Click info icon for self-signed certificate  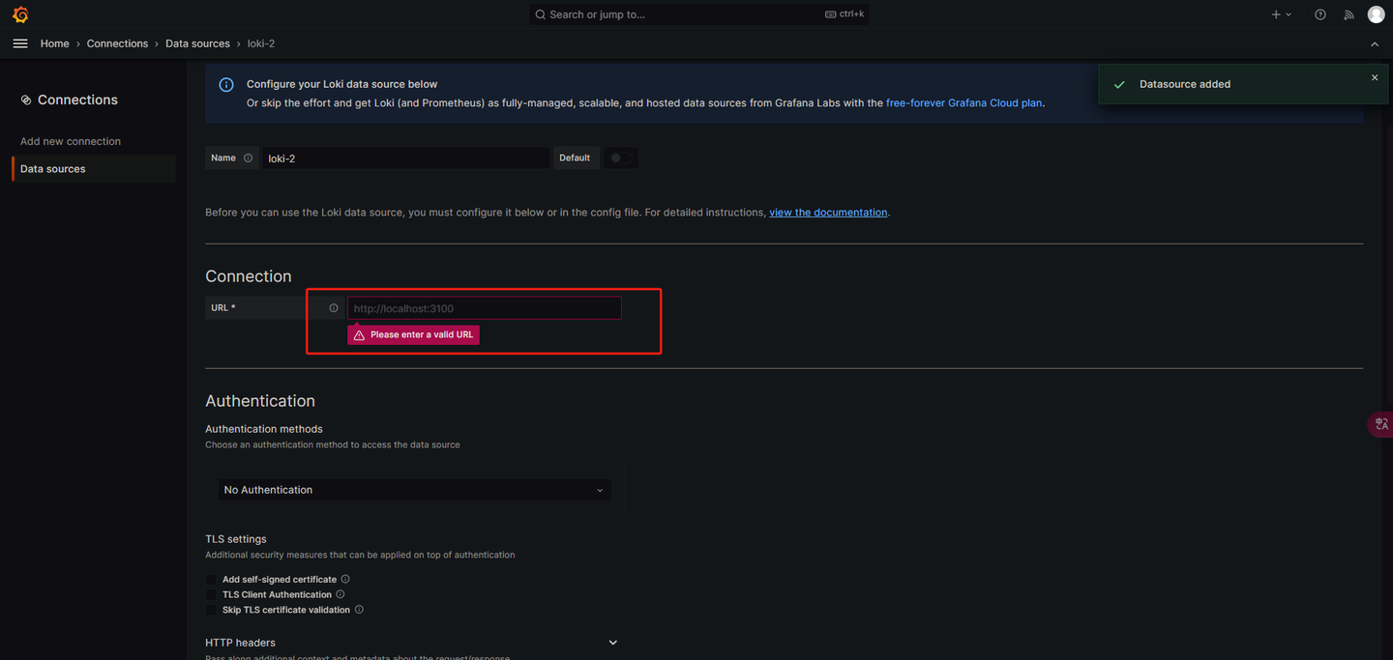(x=345, y=579)
